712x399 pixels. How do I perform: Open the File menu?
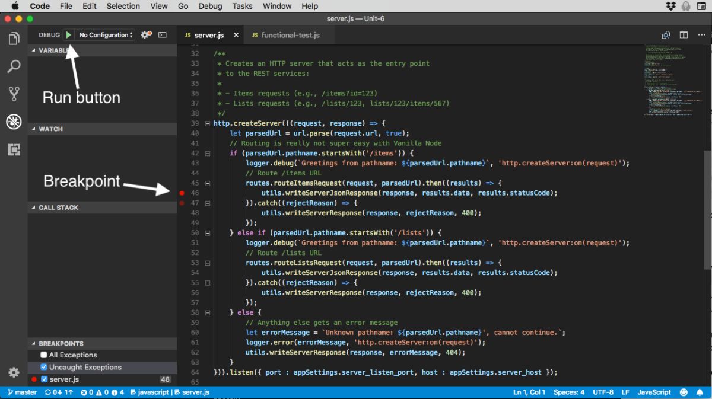pos(66,6)
